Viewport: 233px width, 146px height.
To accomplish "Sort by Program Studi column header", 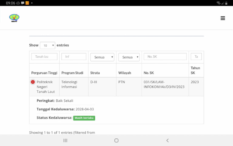I will point(73,73).
